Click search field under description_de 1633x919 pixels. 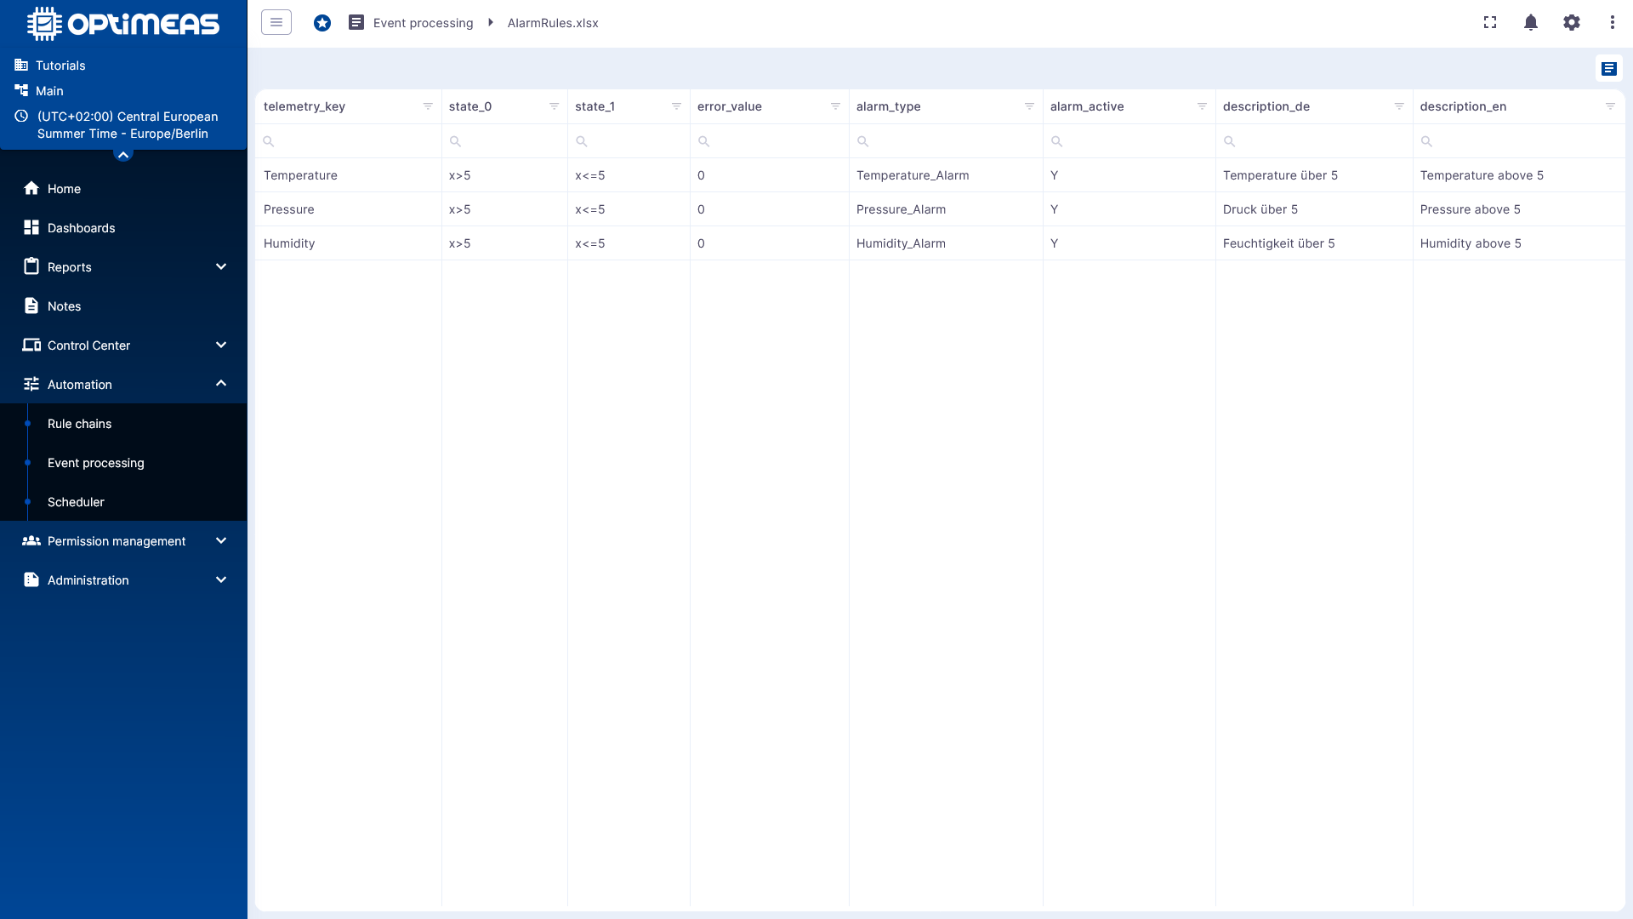coord(1314,141)
